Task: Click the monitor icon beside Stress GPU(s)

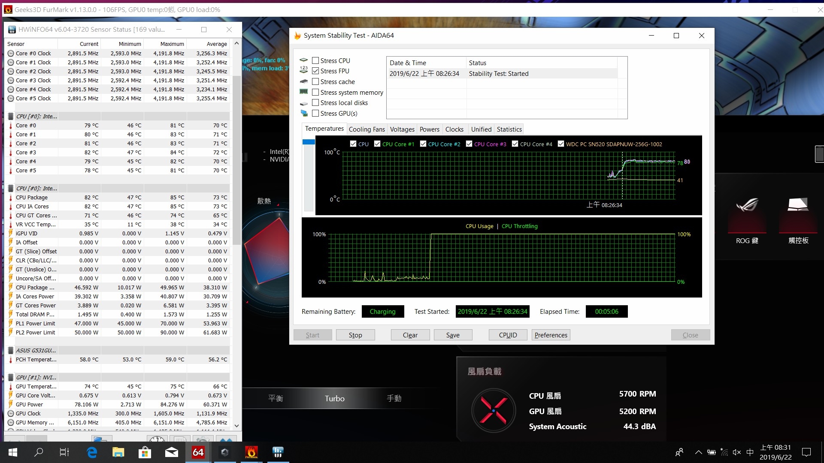Action: tap(304, 113)
